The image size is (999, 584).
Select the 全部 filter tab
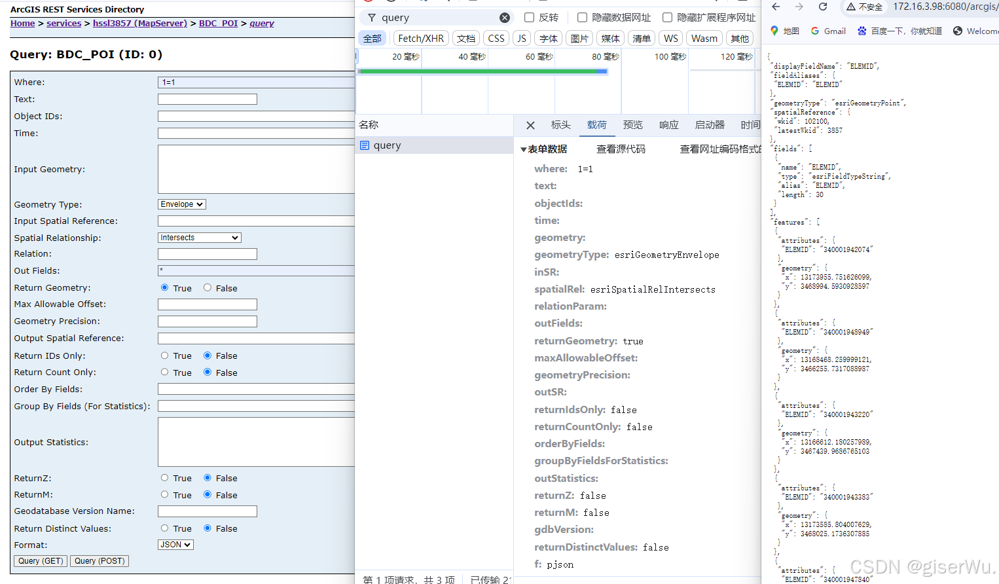(372, 39)
